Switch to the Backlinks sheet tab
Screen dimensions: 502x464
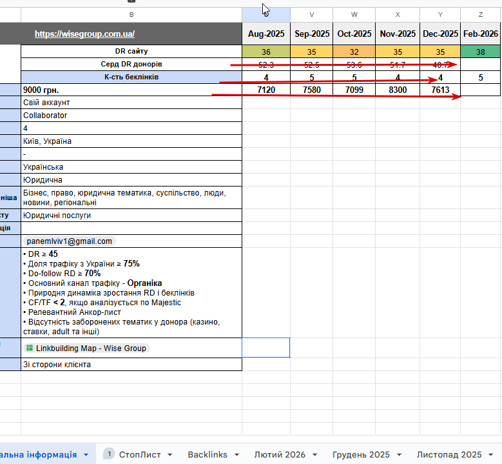click(208, 454)
